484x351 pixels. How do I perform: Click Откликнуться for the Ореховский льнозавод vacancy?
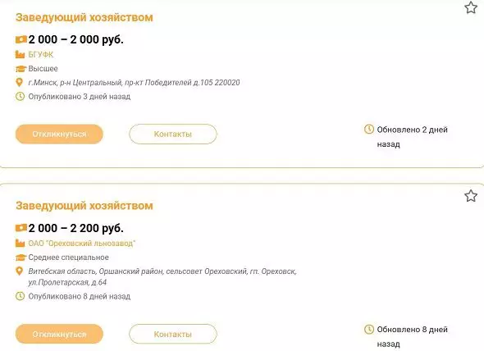click(59, 334)
